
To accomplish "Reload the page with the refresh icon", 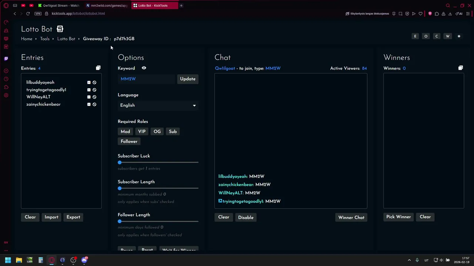I will tap(28, 14).
